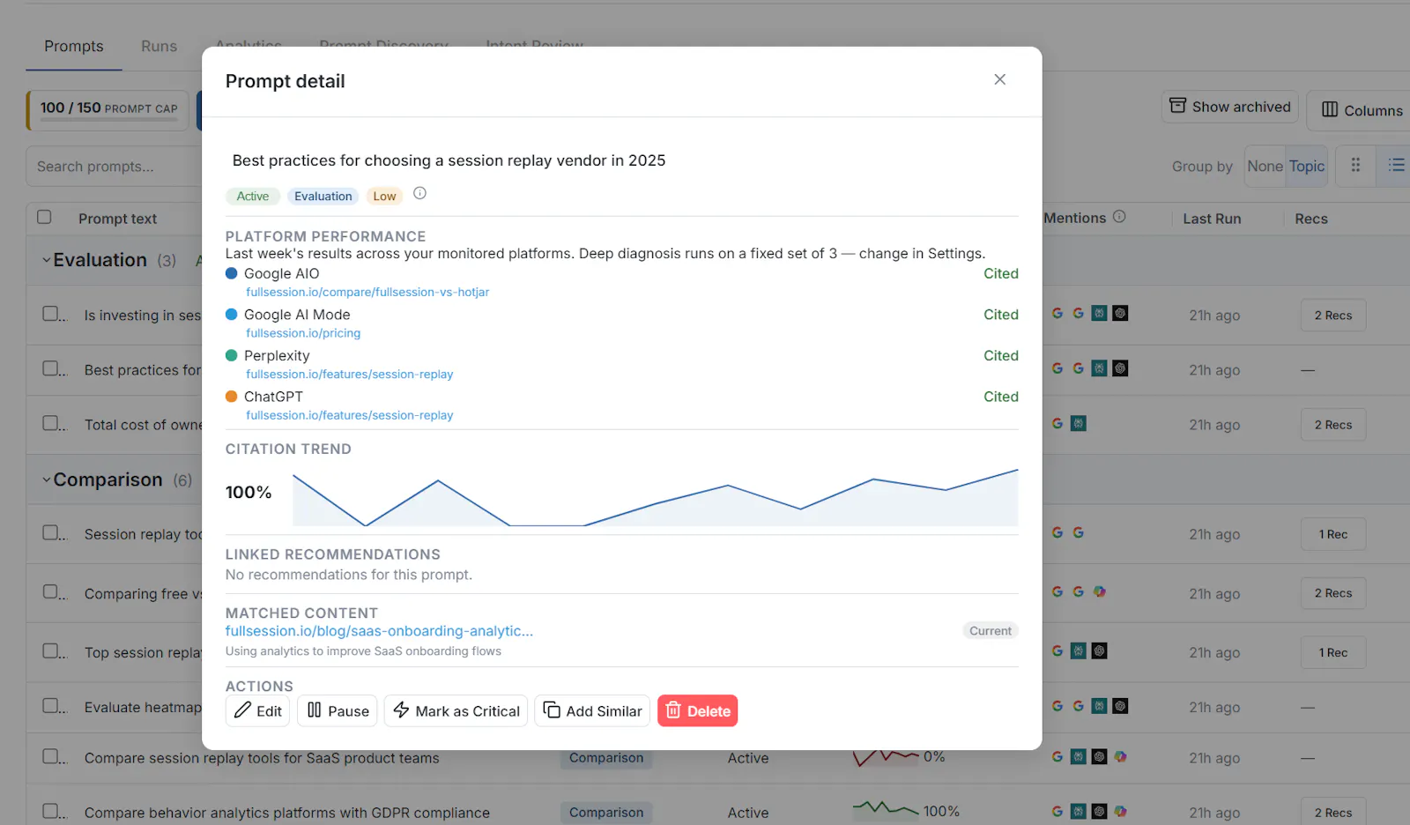Collapse the Evaluation group
1410x825 pixels.
coord(47,260)
